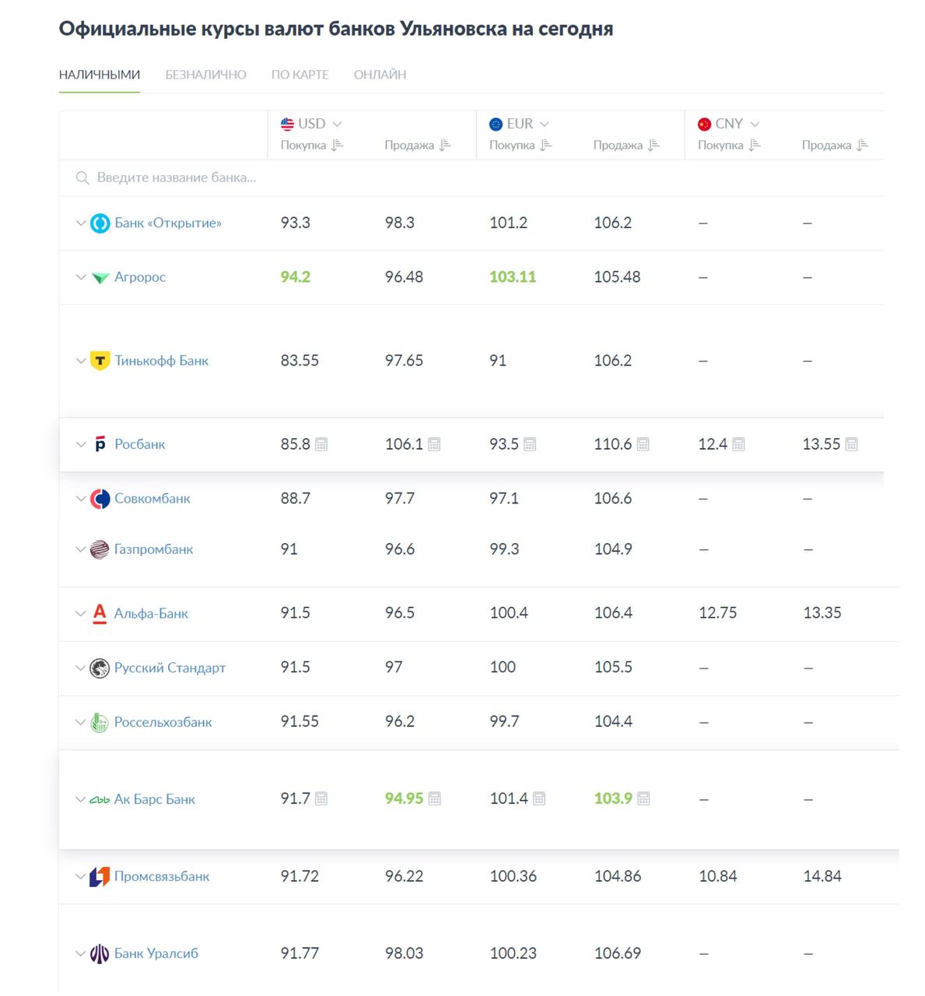Expand the Совкомбанк row details
This screenshot has width=925, height=996.
click(80, 499)
